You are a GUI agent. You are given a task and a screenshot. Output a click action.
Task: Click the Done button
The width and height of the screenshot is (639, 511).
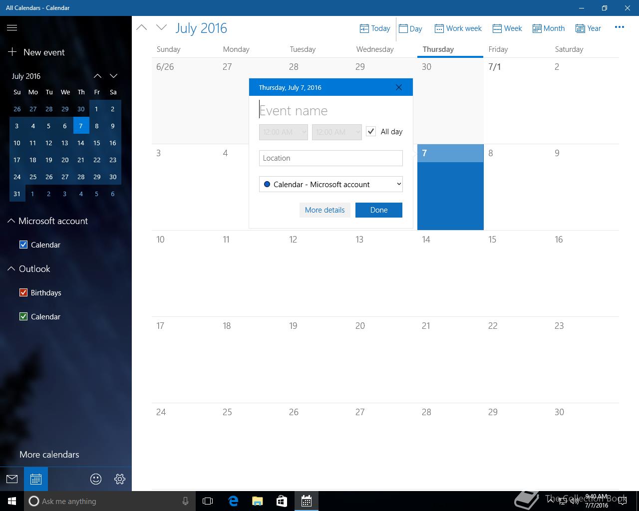pos(379,210)
